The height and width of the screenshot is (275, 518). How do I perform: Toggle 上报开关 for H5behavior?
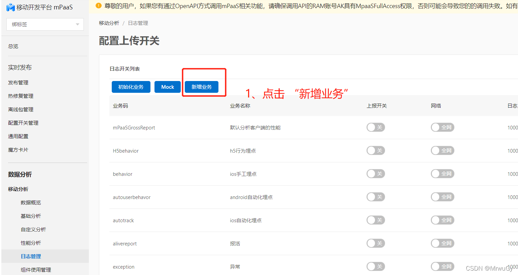[x=376, y=151]
